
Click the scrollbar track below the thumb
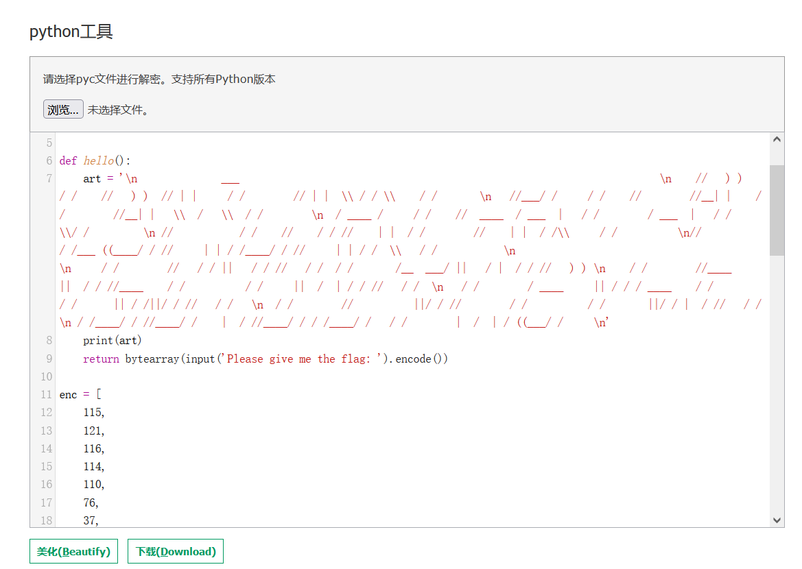777,384
